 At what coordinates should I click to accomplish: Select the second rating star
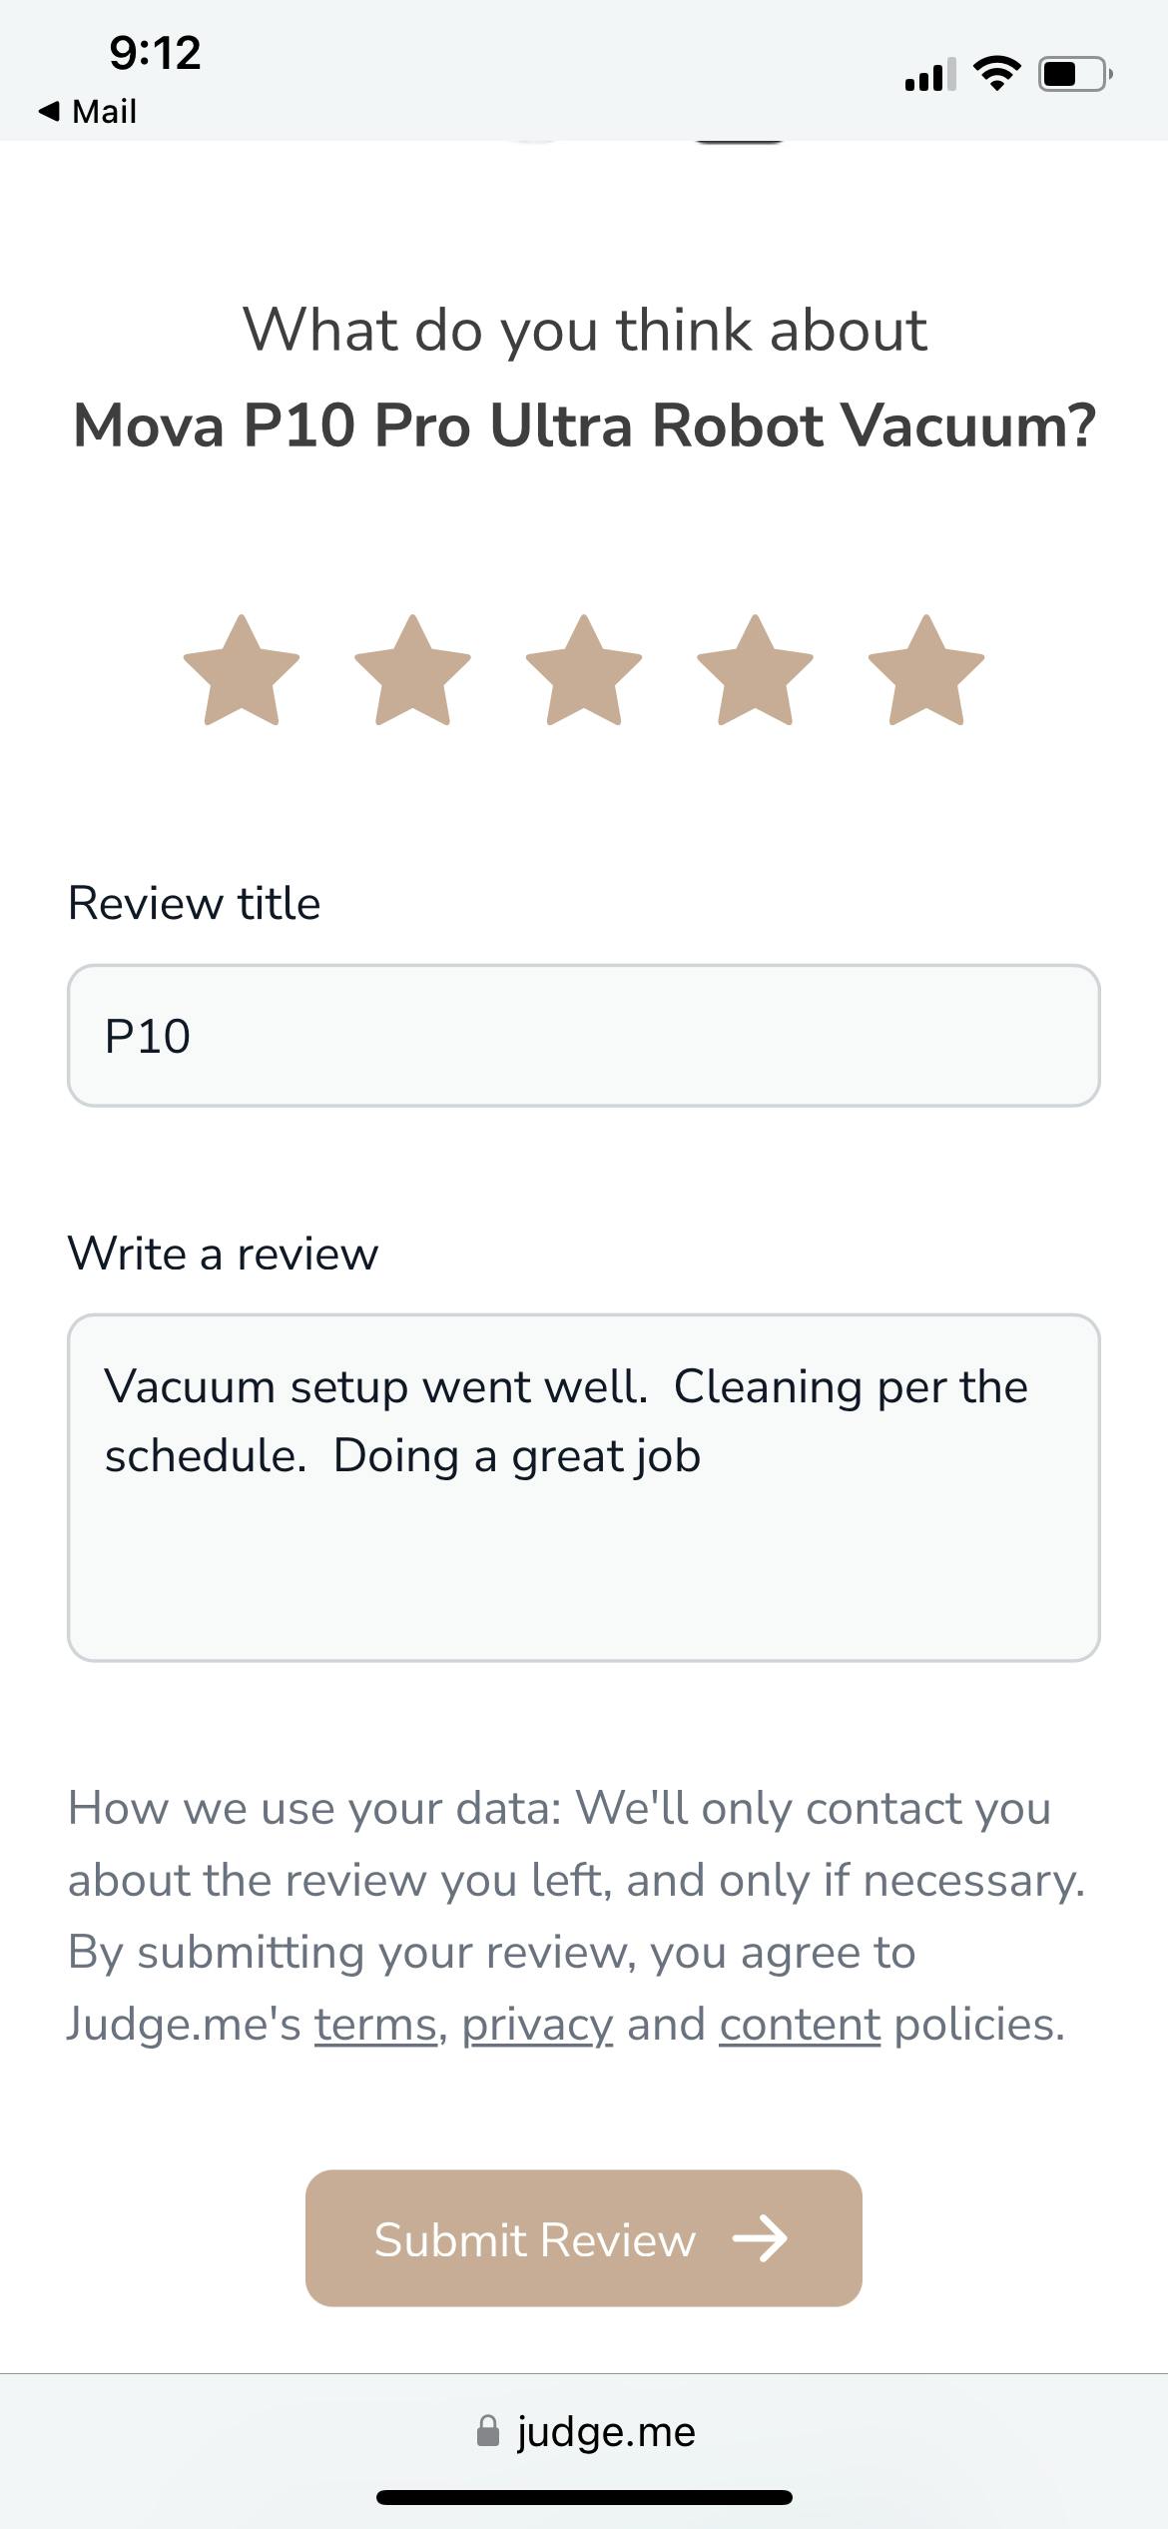click(x=412, y=670)
